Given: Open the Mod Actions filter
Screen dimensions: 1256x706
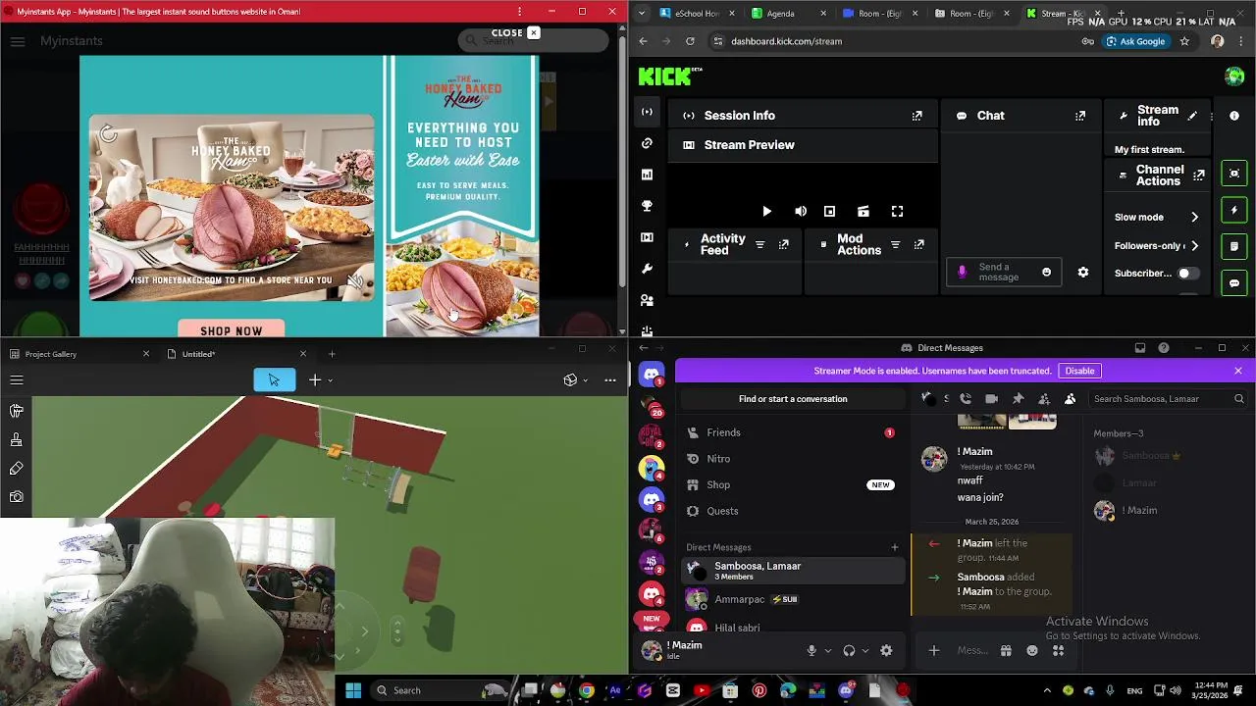Looking at the screenshot, I should (x=895, y=245).
